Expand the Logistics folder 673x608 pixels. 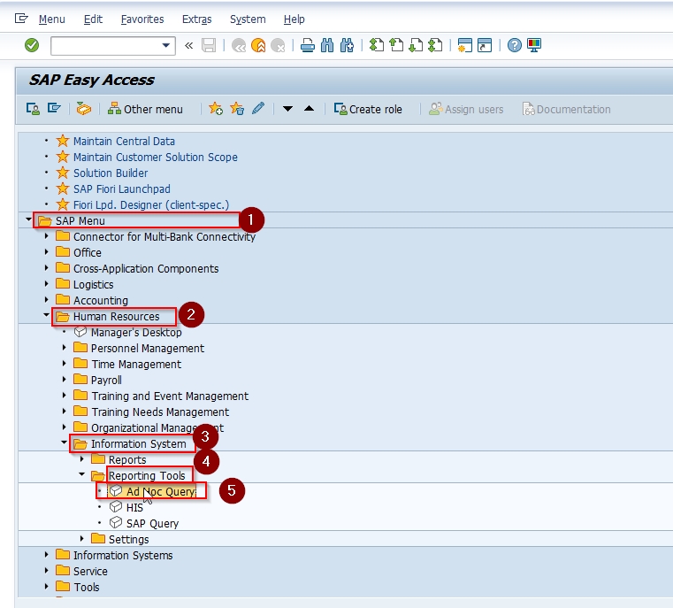[x=46, y=284]
